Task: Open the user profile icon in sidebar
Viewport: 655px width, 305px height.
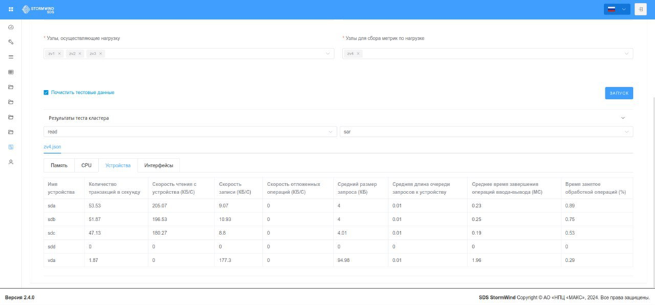Action: pyautogui.click(x=11, y=162)
